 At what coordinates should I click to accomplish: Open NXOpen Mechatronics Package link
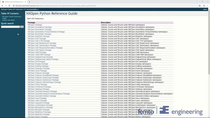tap(40, 108)
